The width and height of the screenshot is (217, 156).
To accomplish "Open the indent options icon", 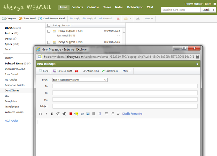I will click(100, 114).
